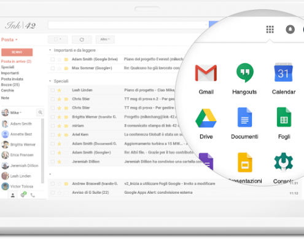The image size is (304, 246).
Task: Click the SCRIVI compose button
Action: point(17,52)
